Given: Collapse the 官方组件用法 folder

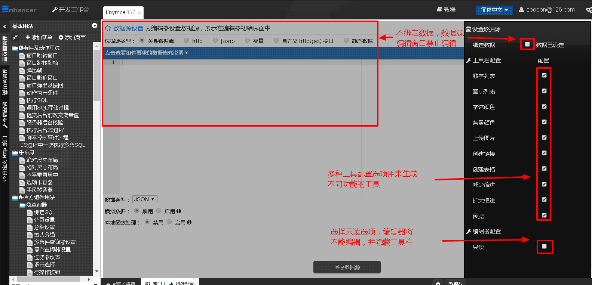Looking at the screenshot, I should [15, 198].
